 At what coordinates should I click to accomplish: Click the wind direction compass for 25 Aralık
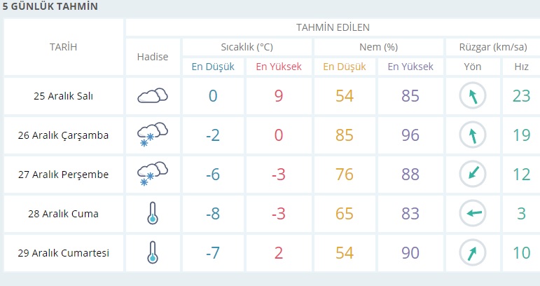click(473, 96)
